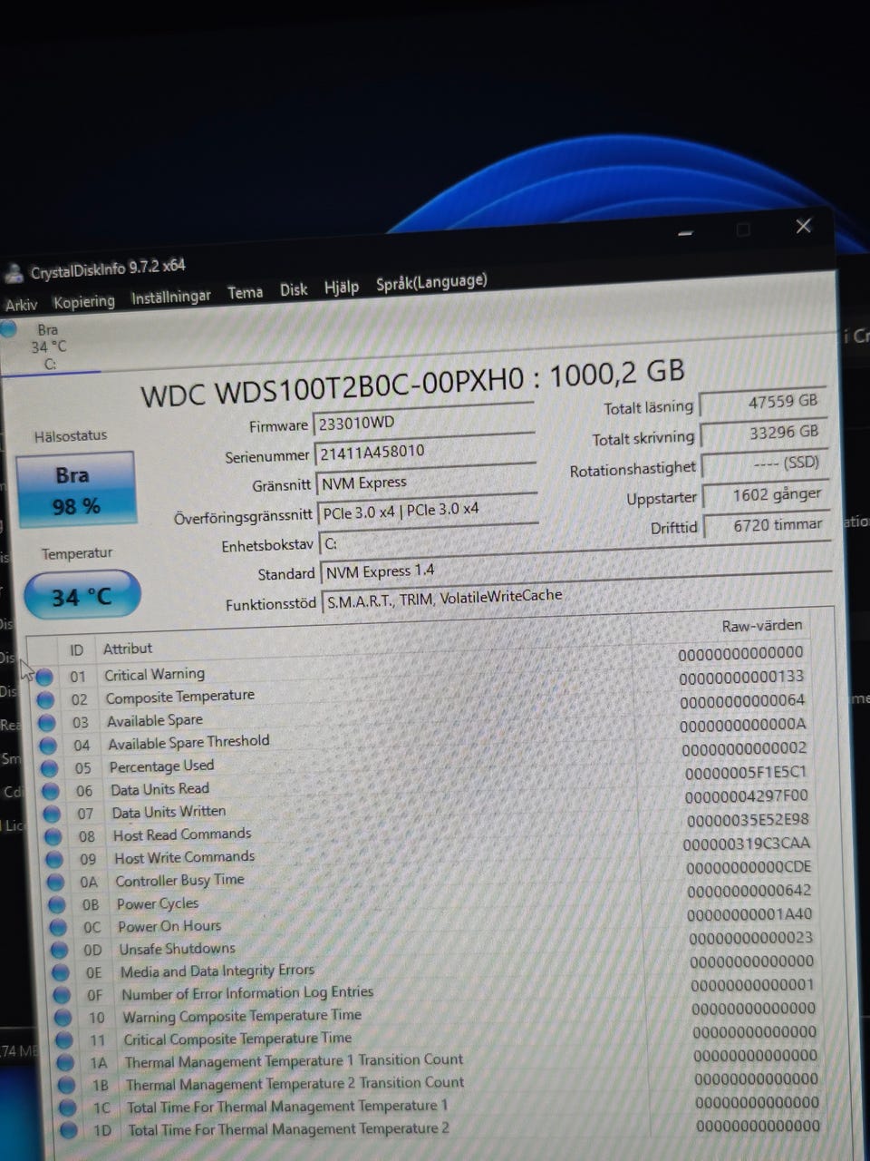This screenshot has width=870, height=1161.
Task: Select the Host Write Commands attribute text
Action: (184, 857)
